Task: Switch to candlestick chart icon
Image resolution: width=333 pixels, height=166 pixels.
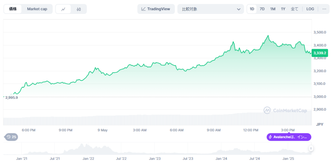Action: tap(79, 9)
